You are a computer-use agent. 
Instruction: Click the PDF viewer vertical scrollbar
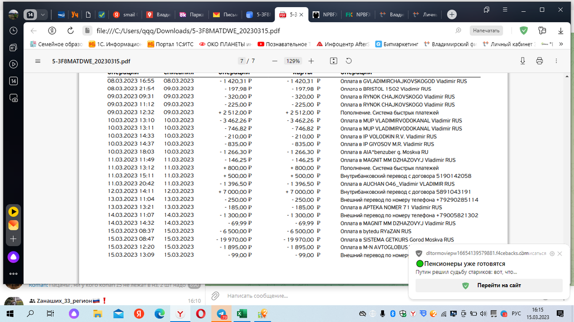tap(567, 178)
